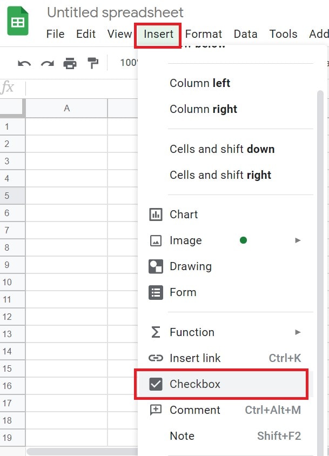This screenshot has width=329, height=456.
Task: Rename the Untitled spreadsheet title
Action: coord(115,12)
